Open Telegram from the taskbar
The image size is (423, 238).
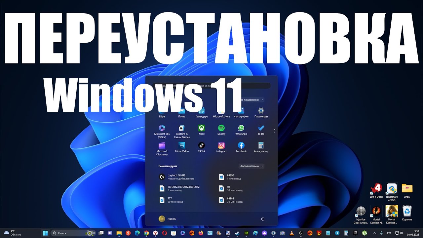pyautogui.click(x=337, y=233)
